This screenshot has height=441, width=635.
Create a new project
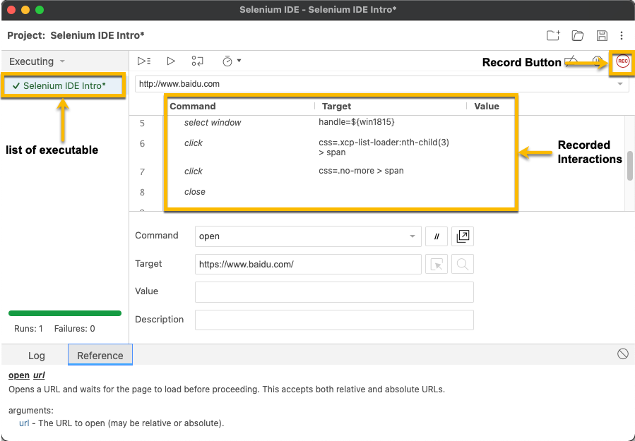click(x=553, y=35)
